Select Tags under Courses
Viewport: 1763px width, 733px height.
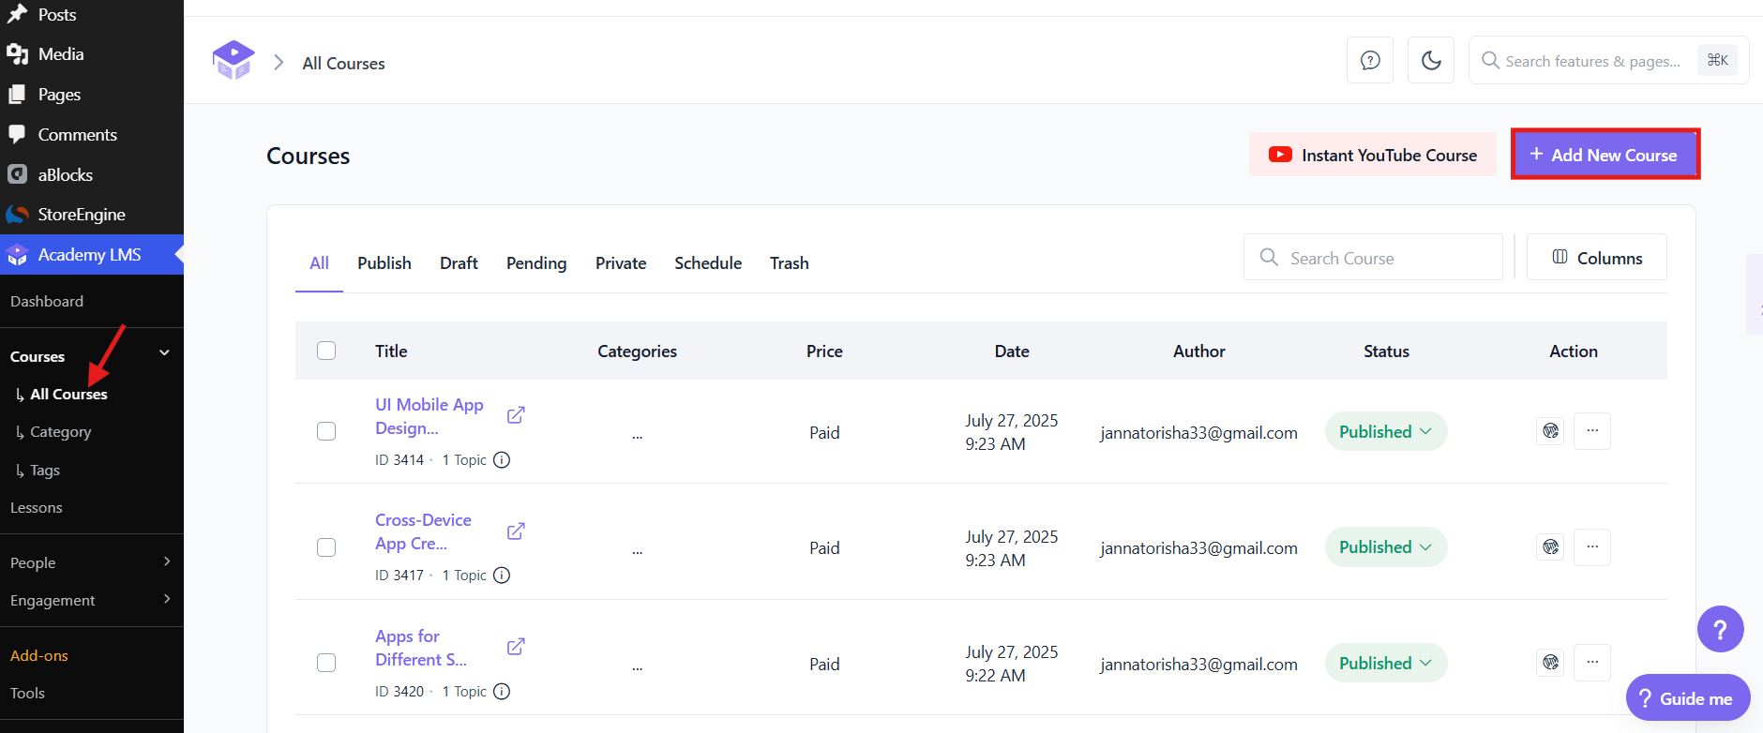pyautogui.click(x=44, y=471)
